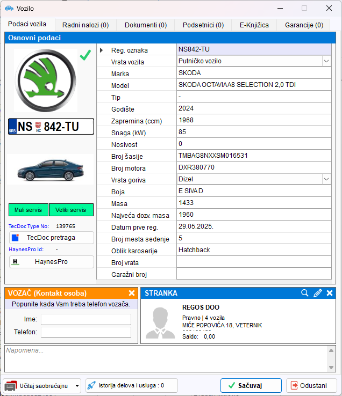Cancel with the Odustani button
Image resolution: width=342 pixels, height=396 pixels.
coord(311,386)
